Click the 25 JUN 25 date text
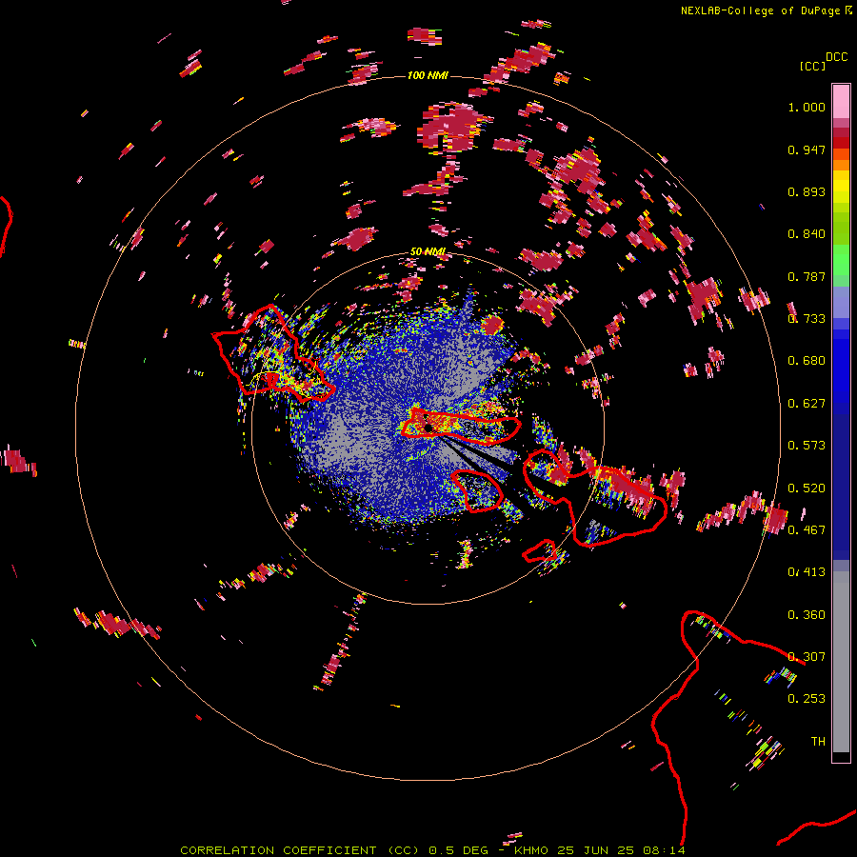The image size is (857, 857). pos(596,850)
